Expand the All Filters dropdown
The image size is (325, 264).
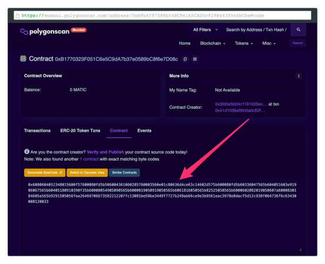(x=205, y=29)
